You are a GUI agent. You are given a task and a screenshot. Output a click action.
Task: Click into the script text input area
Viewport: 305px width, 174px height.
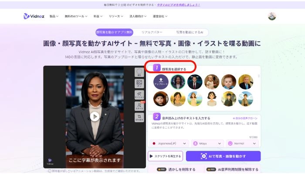tap(204, 128)
